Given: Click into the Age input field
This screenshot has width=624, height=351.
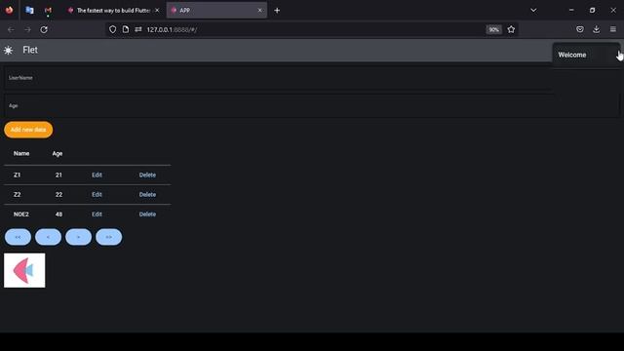Looking at the screenshot, I should tap(312, 106).
